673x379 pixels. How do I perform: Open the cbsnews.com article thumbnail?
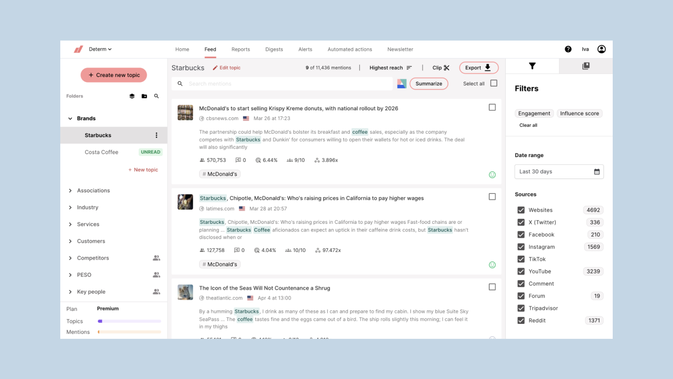pos(186,113)
